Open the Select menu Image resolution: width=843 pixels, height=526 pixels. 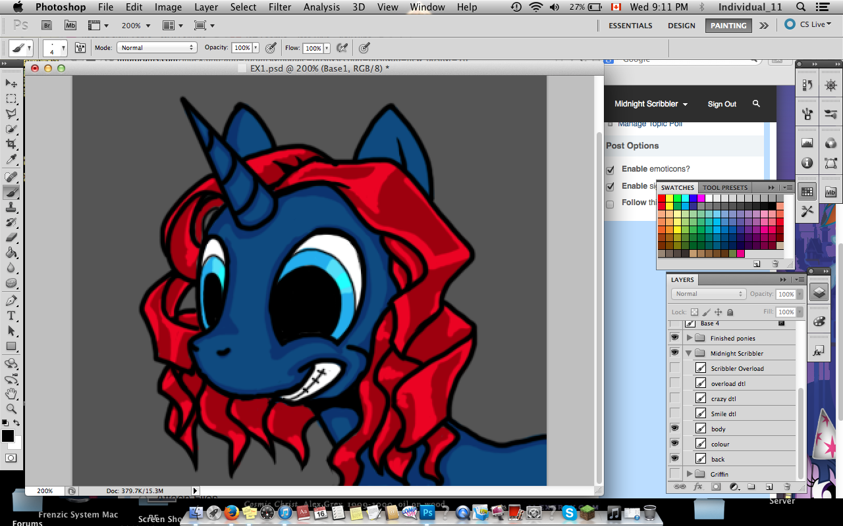tap(243, 7)
